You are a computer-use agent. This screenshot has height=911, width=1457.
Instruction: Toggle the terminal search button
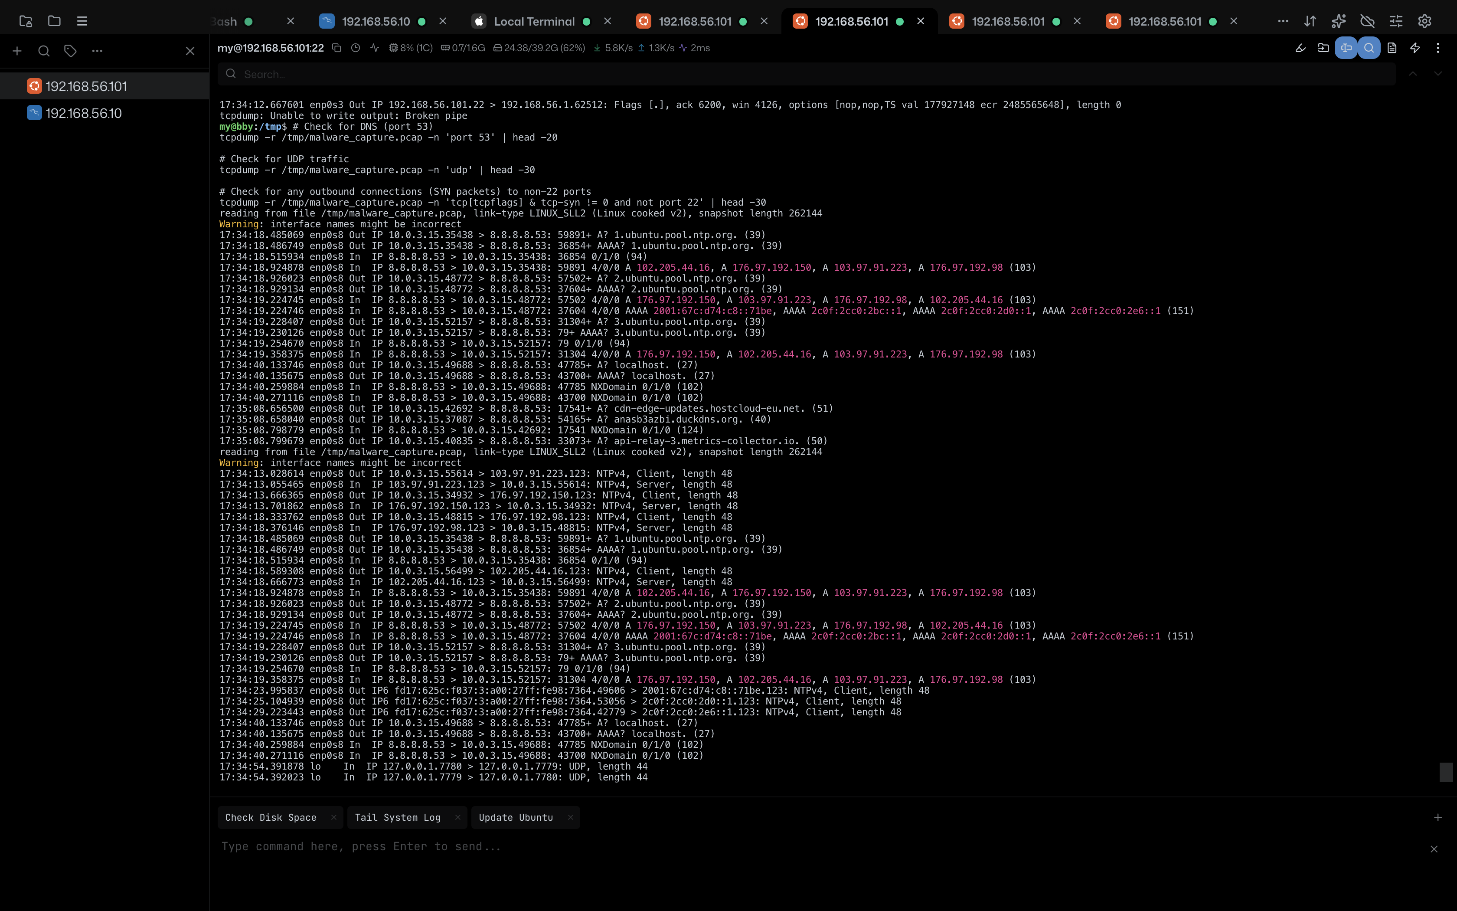[x=1369, y=48]
